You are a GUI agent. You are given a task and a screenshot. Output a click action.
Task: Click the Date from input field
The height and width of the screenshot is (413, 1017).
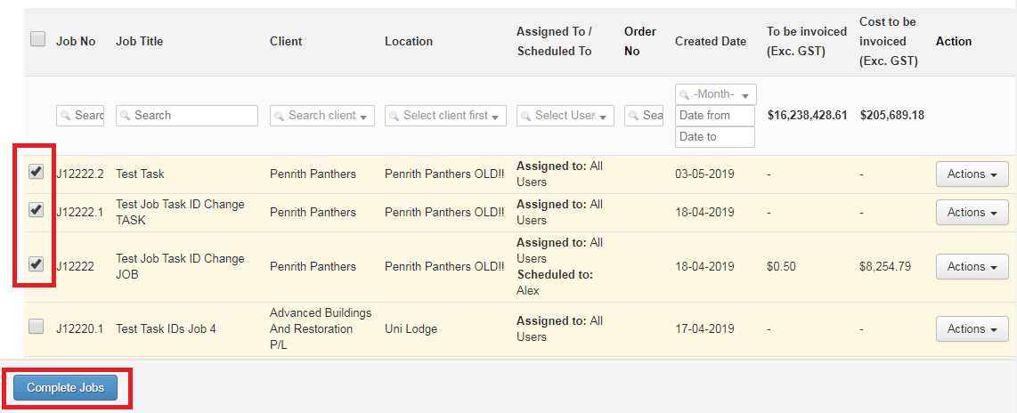pos(715,116)
